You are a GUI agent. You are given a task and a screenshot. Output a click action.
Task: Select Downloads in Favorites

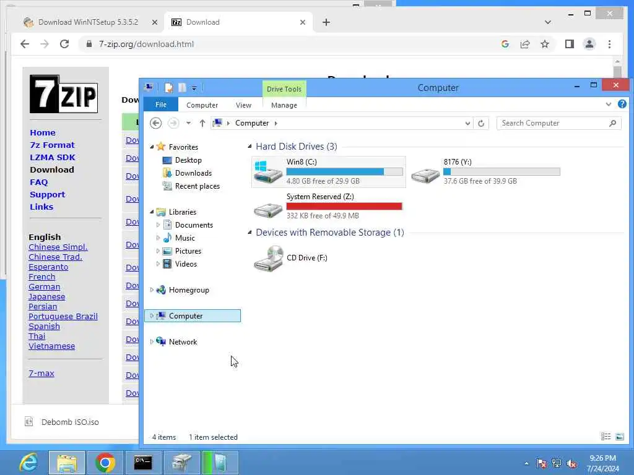coord(193,173)
